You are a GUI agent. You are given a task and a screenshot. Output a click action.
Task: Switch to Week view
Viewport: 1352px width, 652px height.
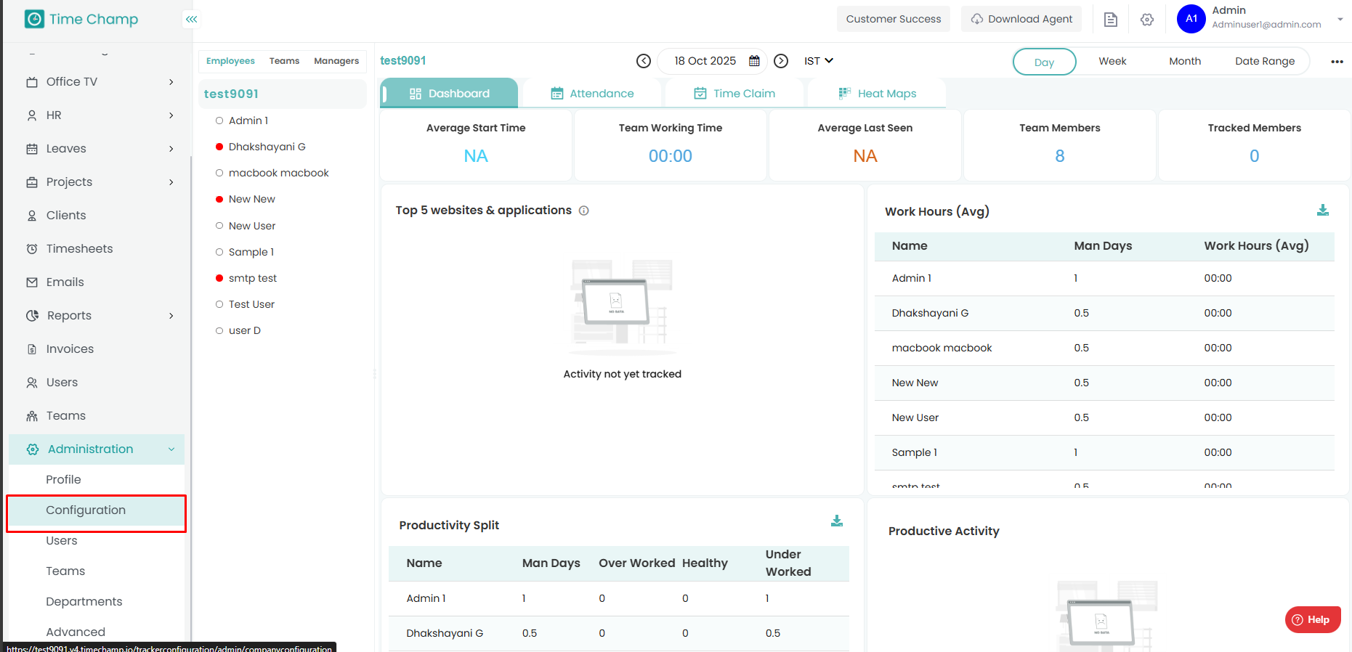pos(1112,61)
